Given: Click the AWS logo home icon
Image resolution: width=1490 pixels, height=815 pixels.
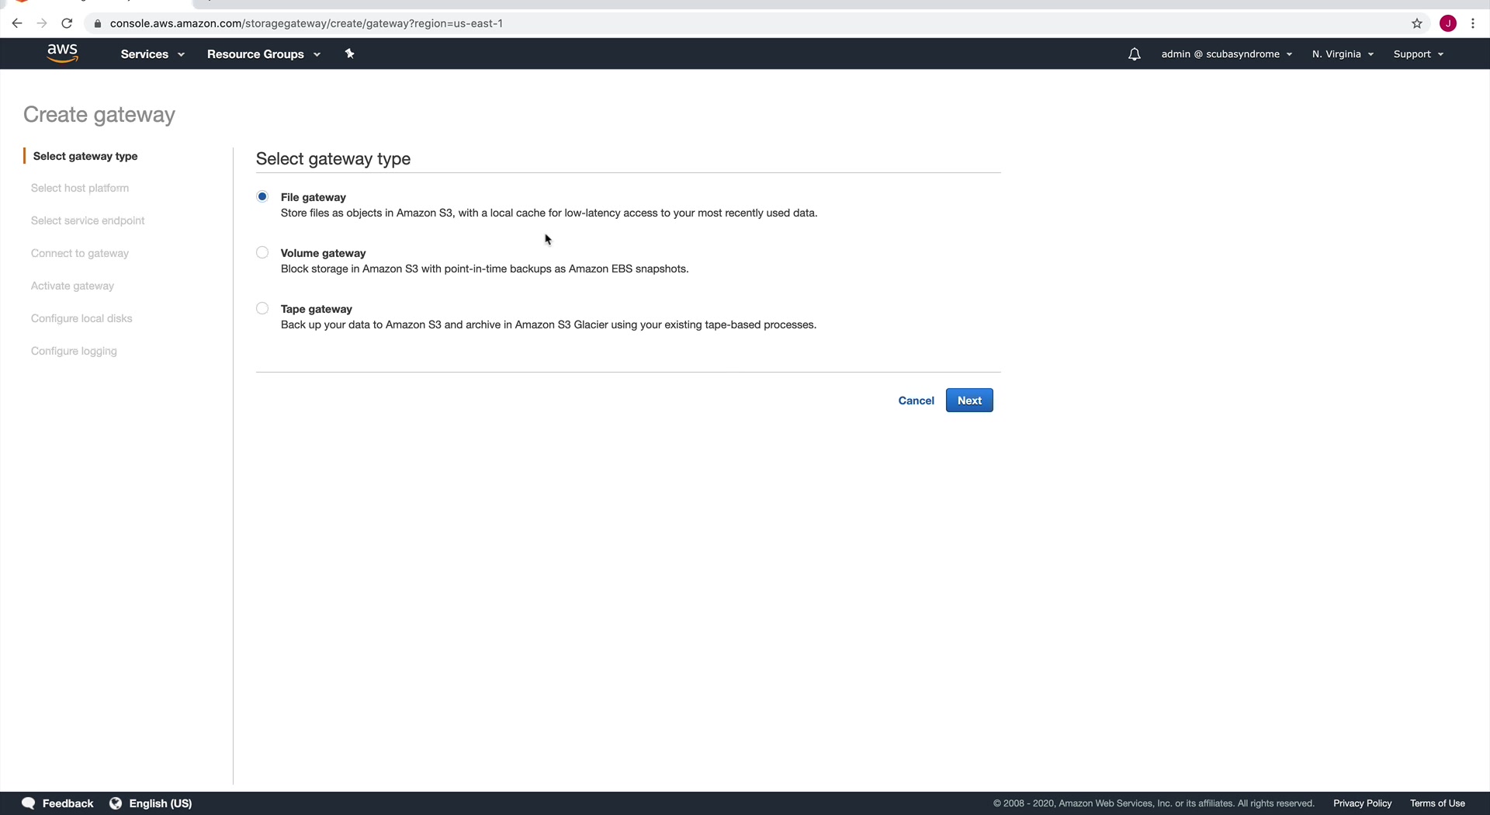Looking at the screenshot, I should tap(62, 54).
